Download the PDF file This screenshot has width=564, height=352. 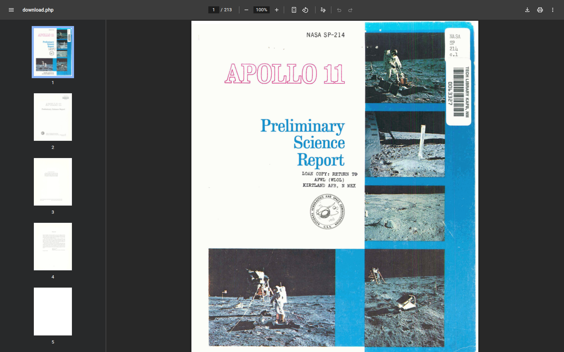[527, 10]
